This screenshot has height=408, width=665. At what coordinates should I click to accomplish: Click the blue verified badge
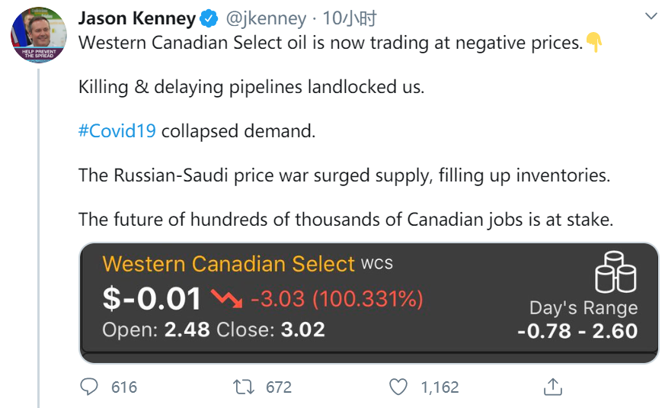(x=209, y=18)
